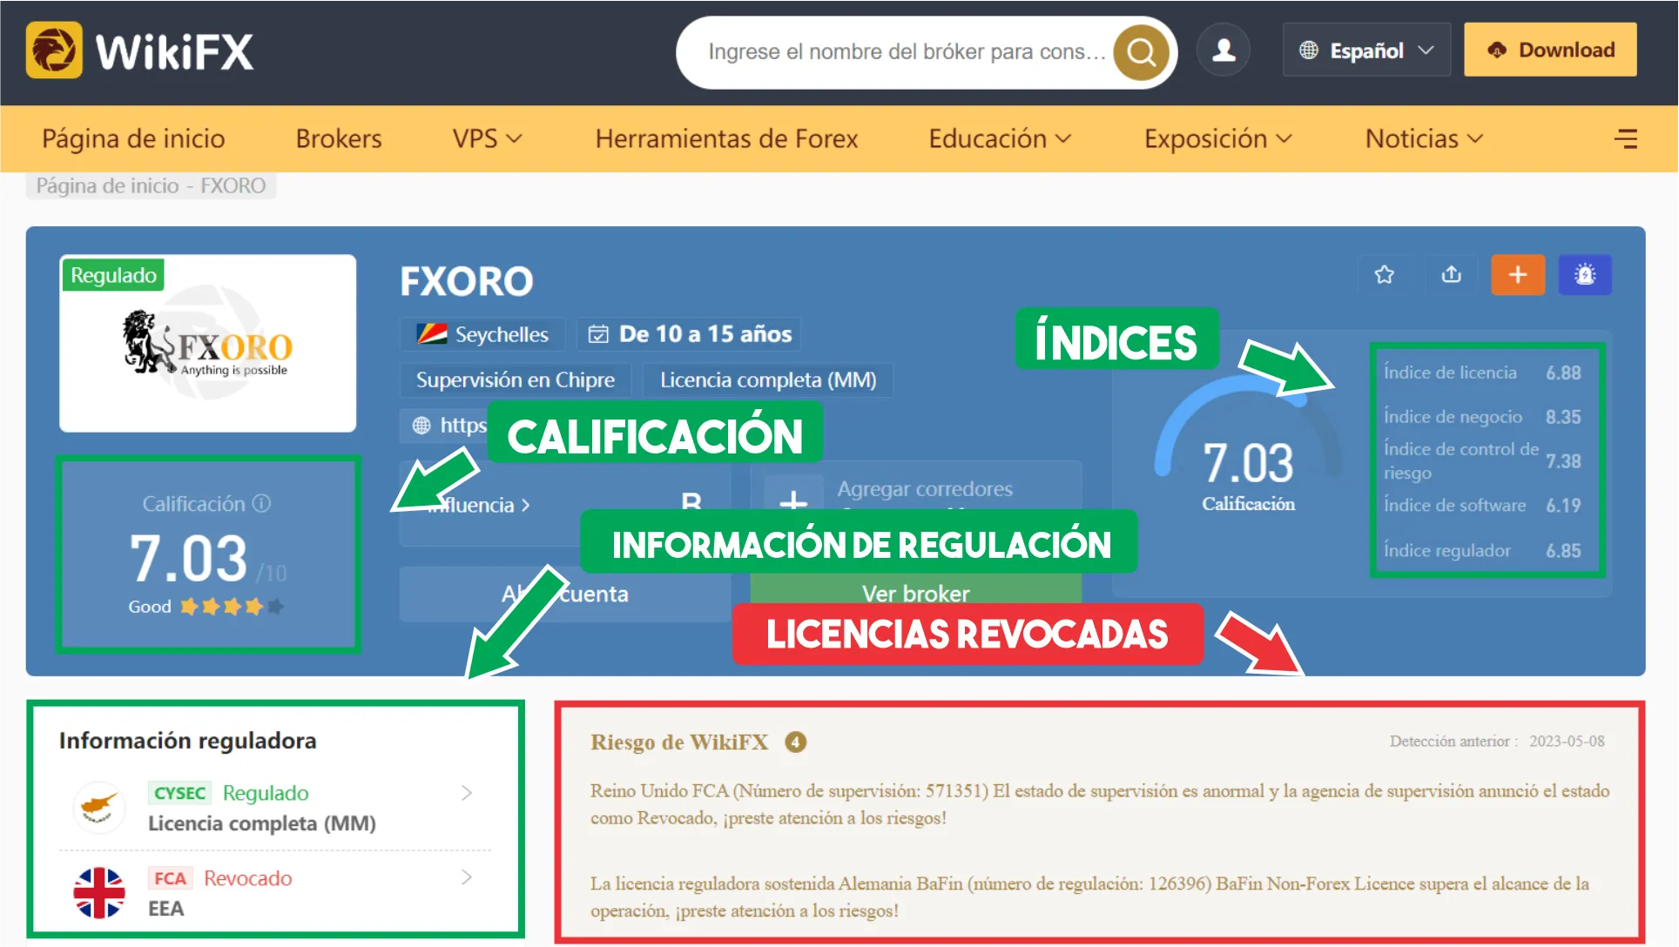
Task: Click the Cyprus CYSEC regulator icon
Action: point(98,807)
